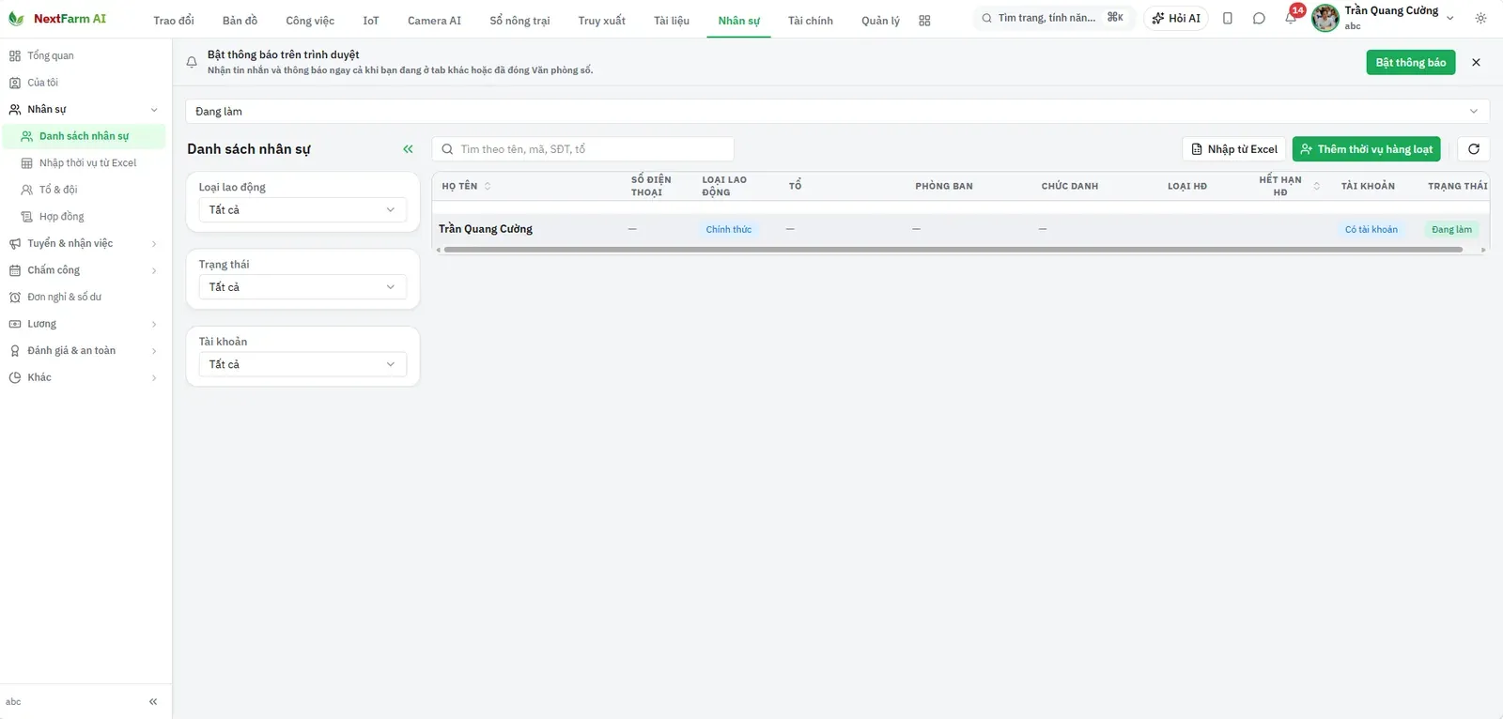Image resolution: width=1503 pixels, height=719 pixels.
Task: Open the mobile device icon in header
Action: pyautogui.click(x=1228, y=18)
